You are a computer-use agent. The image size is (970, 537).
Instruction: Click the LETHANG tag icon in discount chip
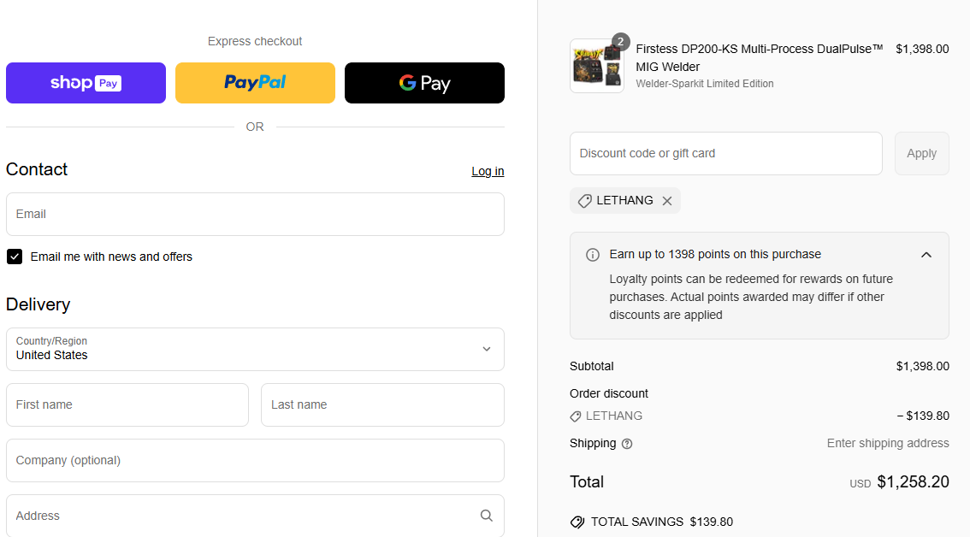[x=585, y=201]
